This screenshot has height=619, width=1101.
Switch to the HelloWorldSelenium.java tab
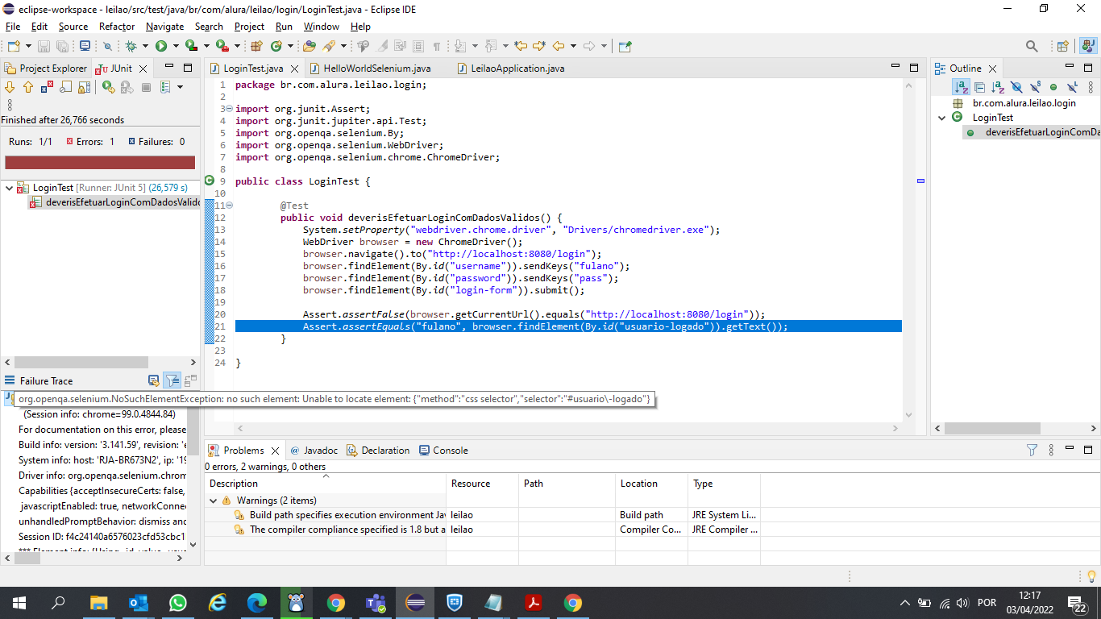376,69
